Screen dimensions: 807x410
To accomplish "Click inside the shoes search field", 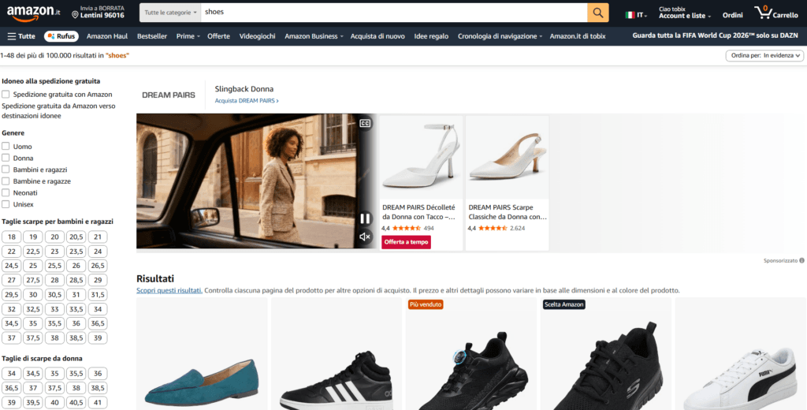I will pos(394,13).
